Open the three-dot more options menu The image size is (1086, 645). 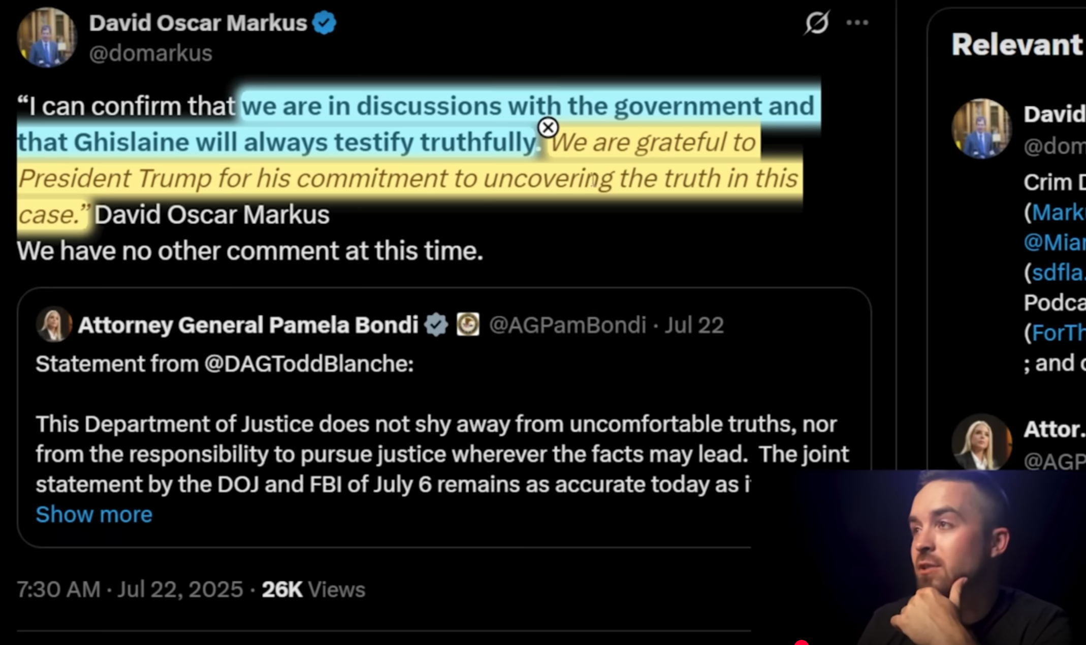pyautogui.click(x=857, y=23)
